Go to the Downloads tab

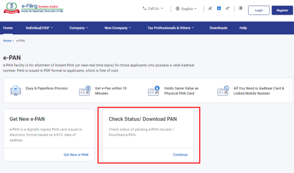[219, 28]
